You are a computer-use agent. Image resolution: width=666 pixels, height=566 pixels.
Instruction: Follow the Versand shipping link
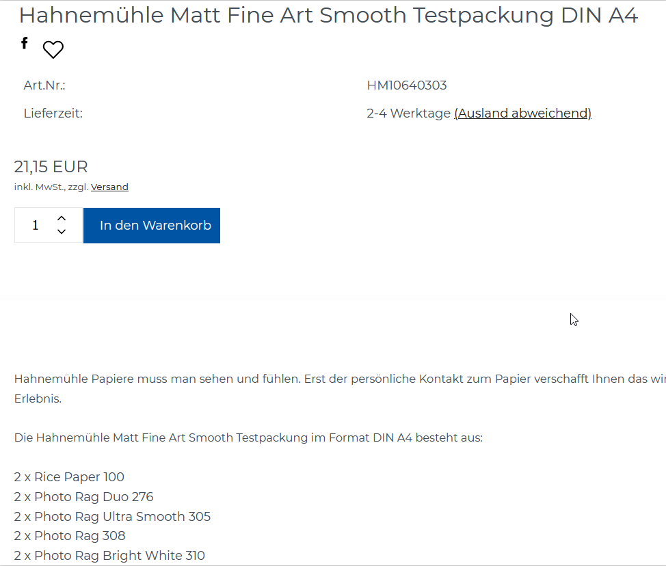tap(109, 187)
